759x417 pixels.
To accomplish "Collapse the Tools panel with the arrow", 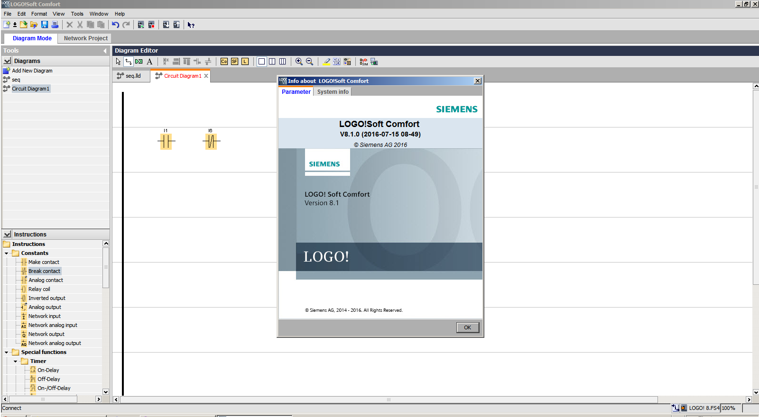I will [105, 51].
